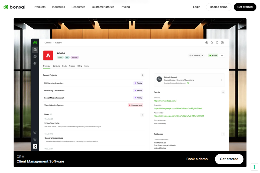Click the black Get started header button
The image size is (260, 173).
(x=245, y=7)
